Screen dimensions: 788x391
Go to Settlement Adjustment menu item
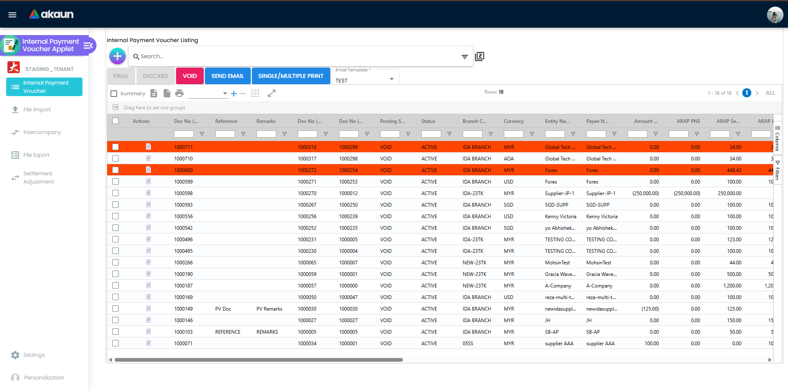click(x=38, y=178)
